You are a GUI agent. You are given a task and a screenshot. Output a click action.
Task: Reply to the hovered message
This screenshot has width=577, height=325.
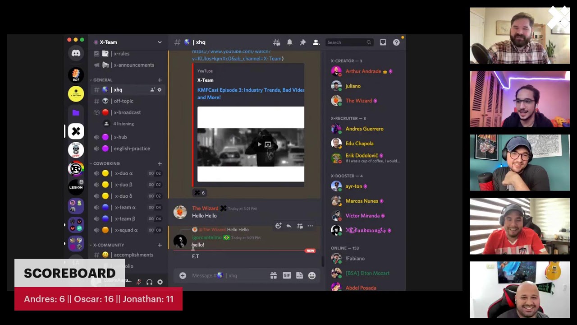pyautogui.click(x=289, y=226)
